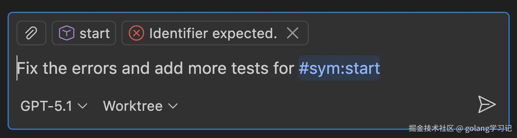The image size is (517, 138).
Task: Click the paperclip attach context icon
Action: pyautogui.click(x=31, y=33)
